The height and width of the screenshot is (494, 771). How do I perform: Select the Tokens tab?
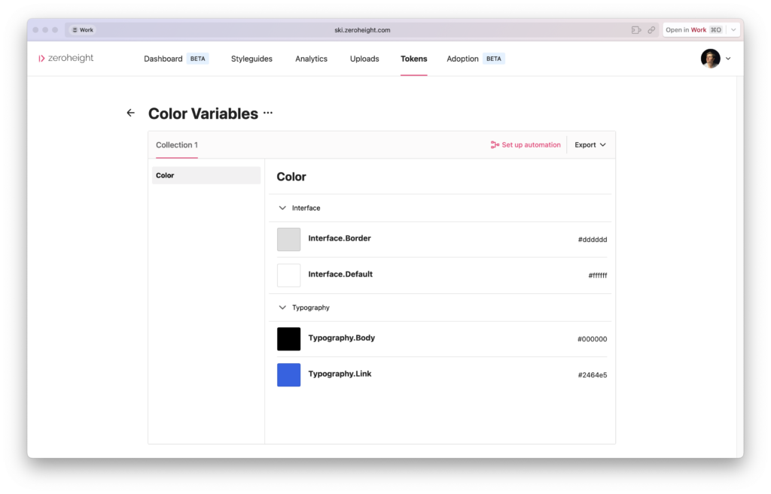[413, 59]
